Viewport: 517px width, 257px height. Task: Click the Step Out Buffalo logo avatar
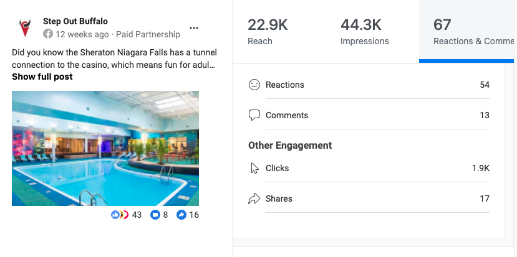tap(25, 28)
